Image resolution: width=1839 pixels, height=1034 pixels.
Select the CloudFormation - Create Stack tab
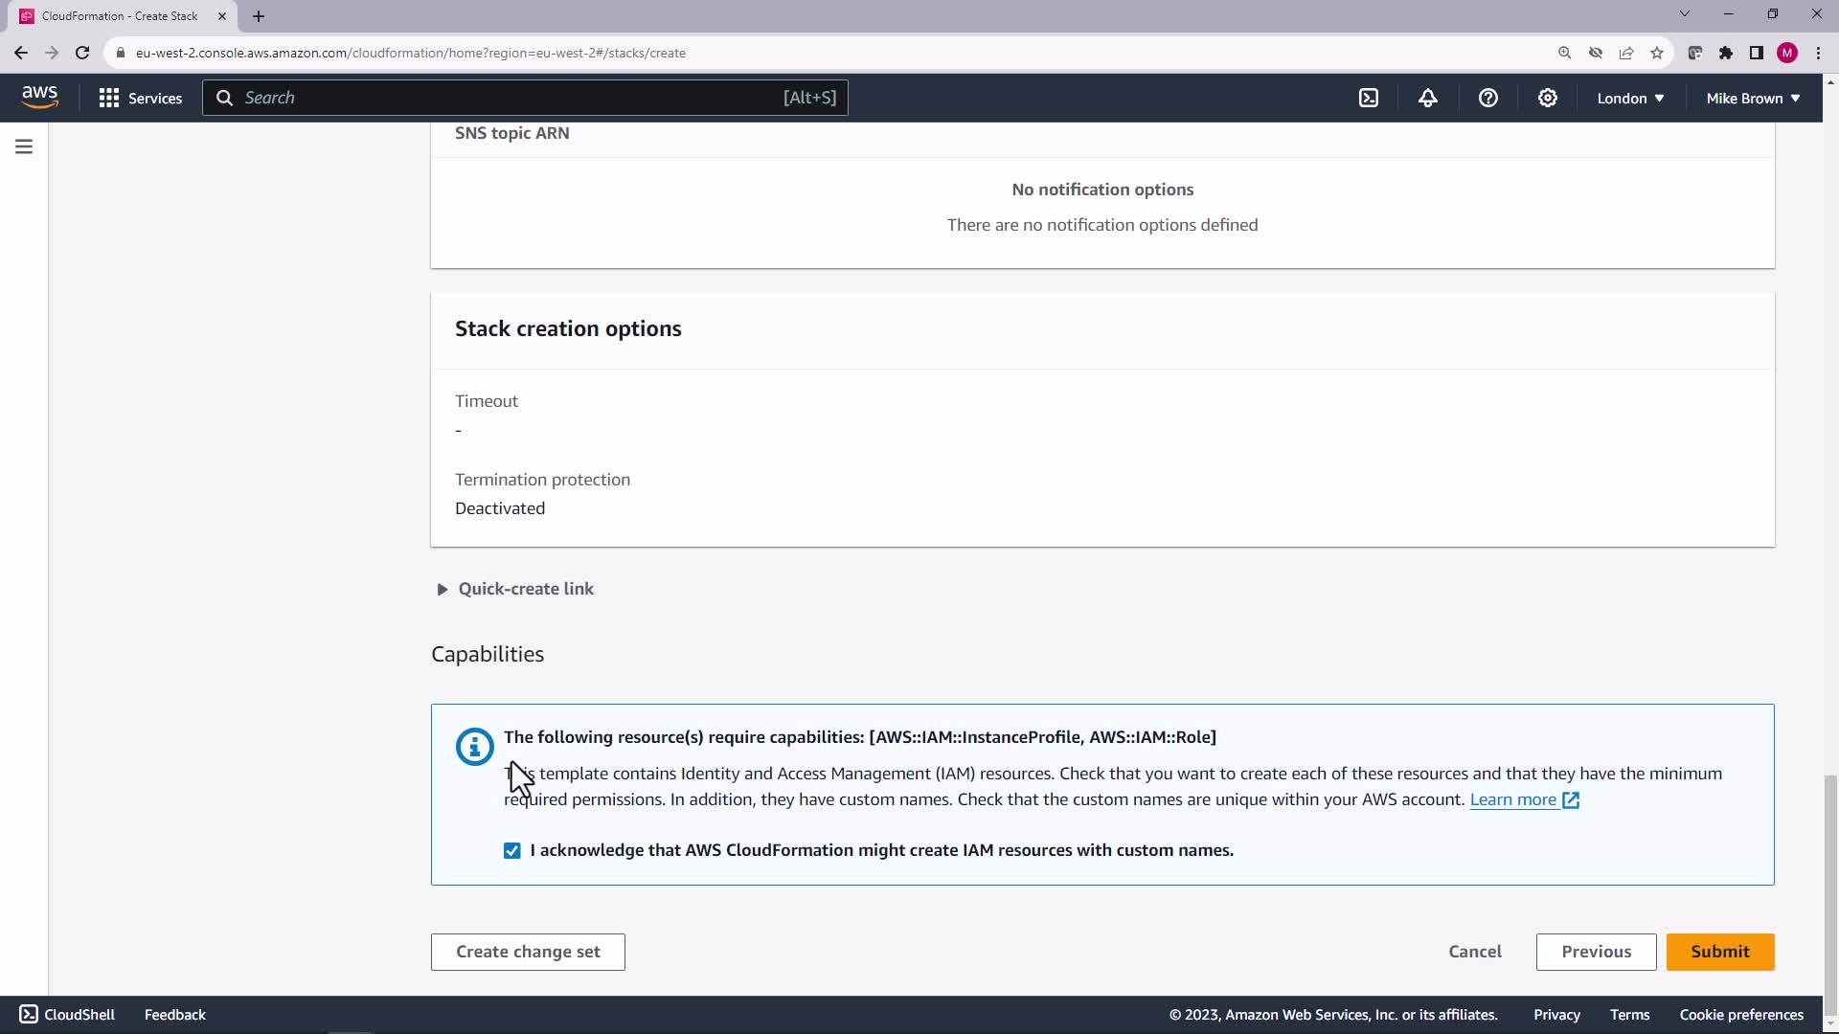(120, 16)
